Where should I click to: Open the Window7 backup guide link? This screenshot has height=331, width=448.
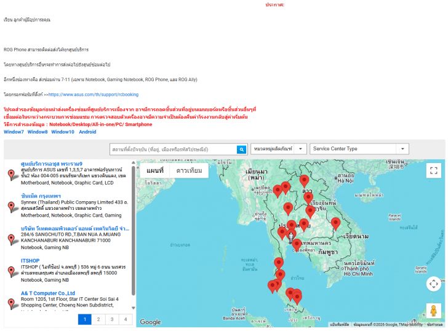[14, 132]
